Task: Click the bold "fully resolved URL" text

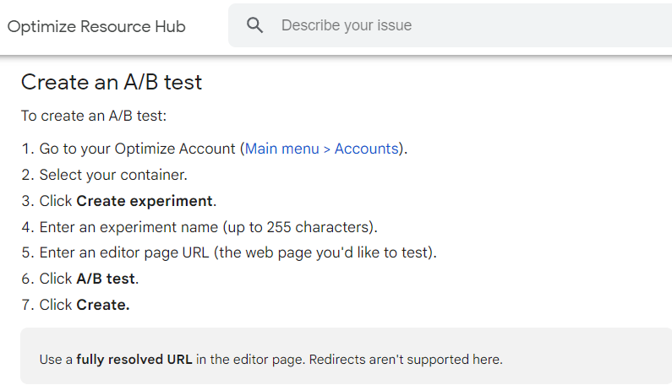Action: point(134,360)
